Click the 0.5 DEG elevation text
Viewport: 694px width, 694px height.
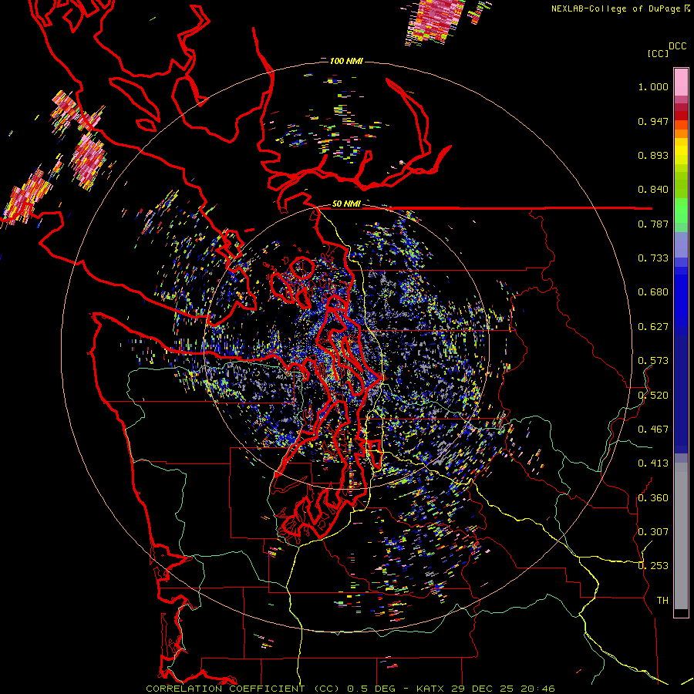tap(372, 689)
